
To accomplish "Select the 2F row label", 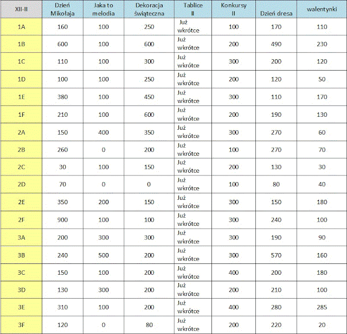I will [21, 220].
